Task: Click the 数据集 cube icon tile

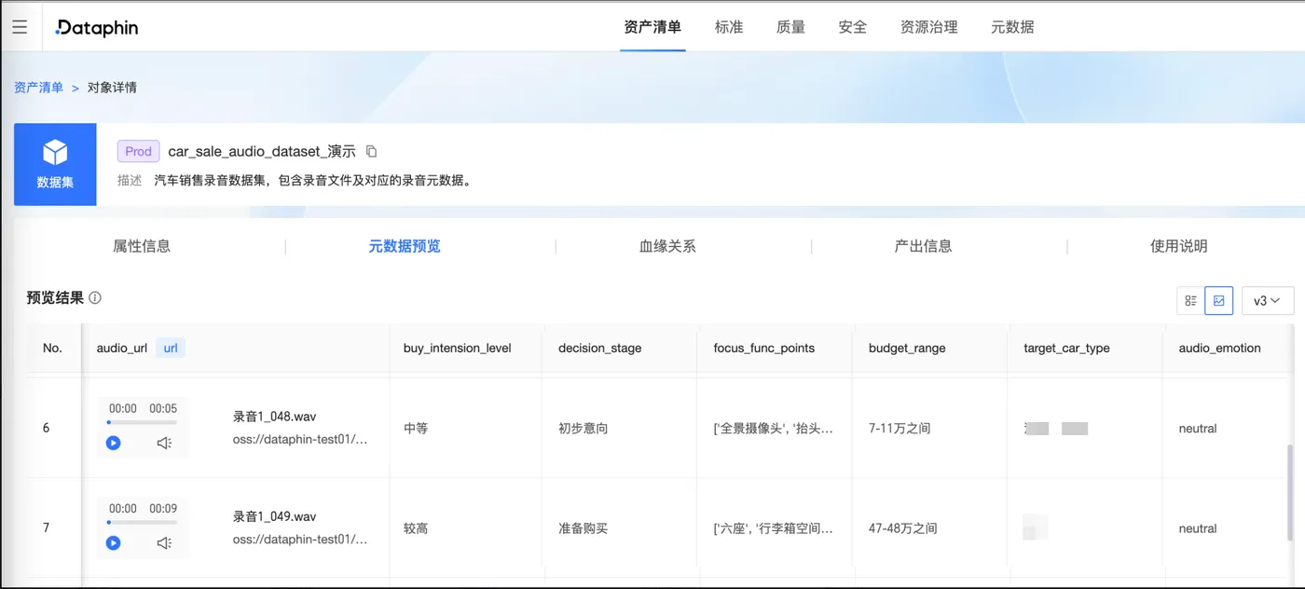Action: tap(55, 164)
